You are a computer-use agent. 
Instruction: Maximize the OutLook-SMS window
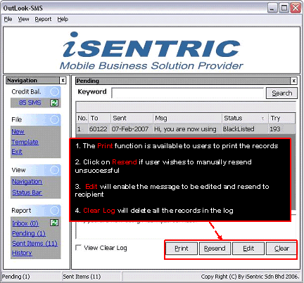(284, 8)
